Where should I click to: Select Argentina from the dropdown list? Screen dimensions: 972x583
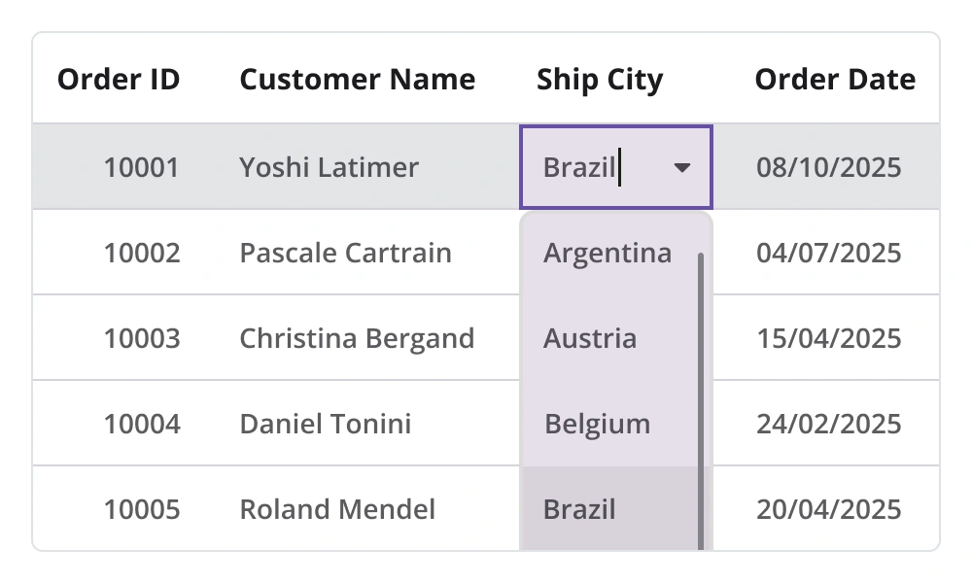(x=607, y=254)
